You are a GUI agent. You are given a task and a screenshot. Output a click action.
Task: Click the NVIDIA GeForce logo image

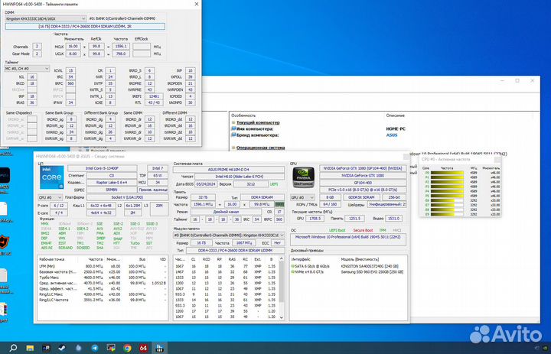click(303, 177)
